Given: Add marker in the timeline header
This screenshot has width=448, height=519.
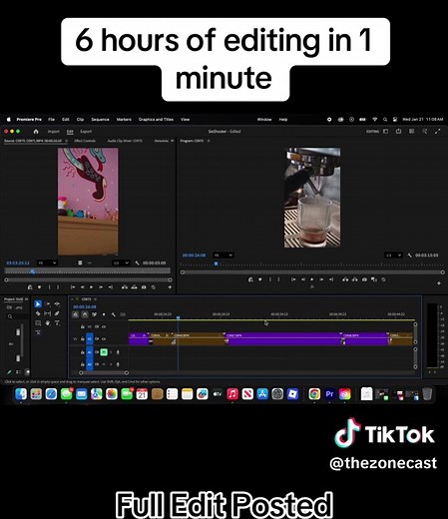Looking at the screenshot, I should click(104, 314).
